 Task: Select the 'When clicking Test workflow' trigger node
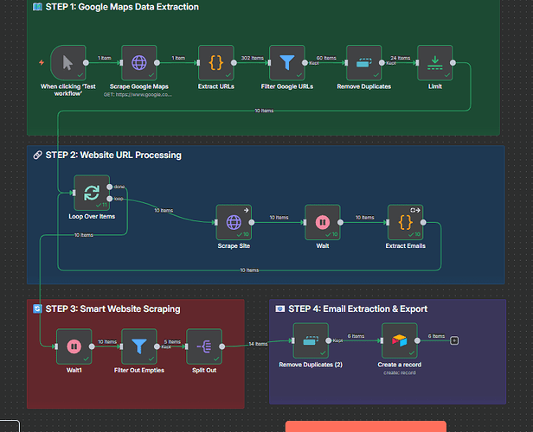pyautogui.click(x=68, y=63)
